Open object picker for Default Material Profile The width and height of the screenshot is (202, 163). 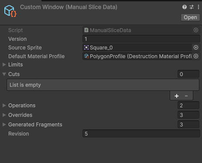coord(196,56)
